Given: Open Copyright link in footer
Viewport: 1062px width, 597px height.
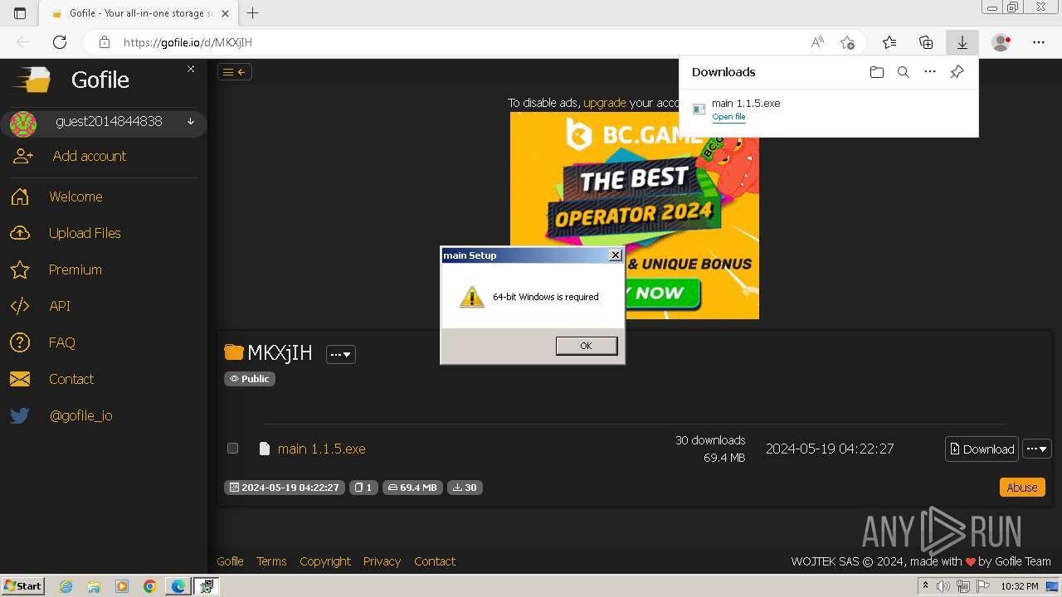Looking at the screenshot, I should click(x=325, y=561).
